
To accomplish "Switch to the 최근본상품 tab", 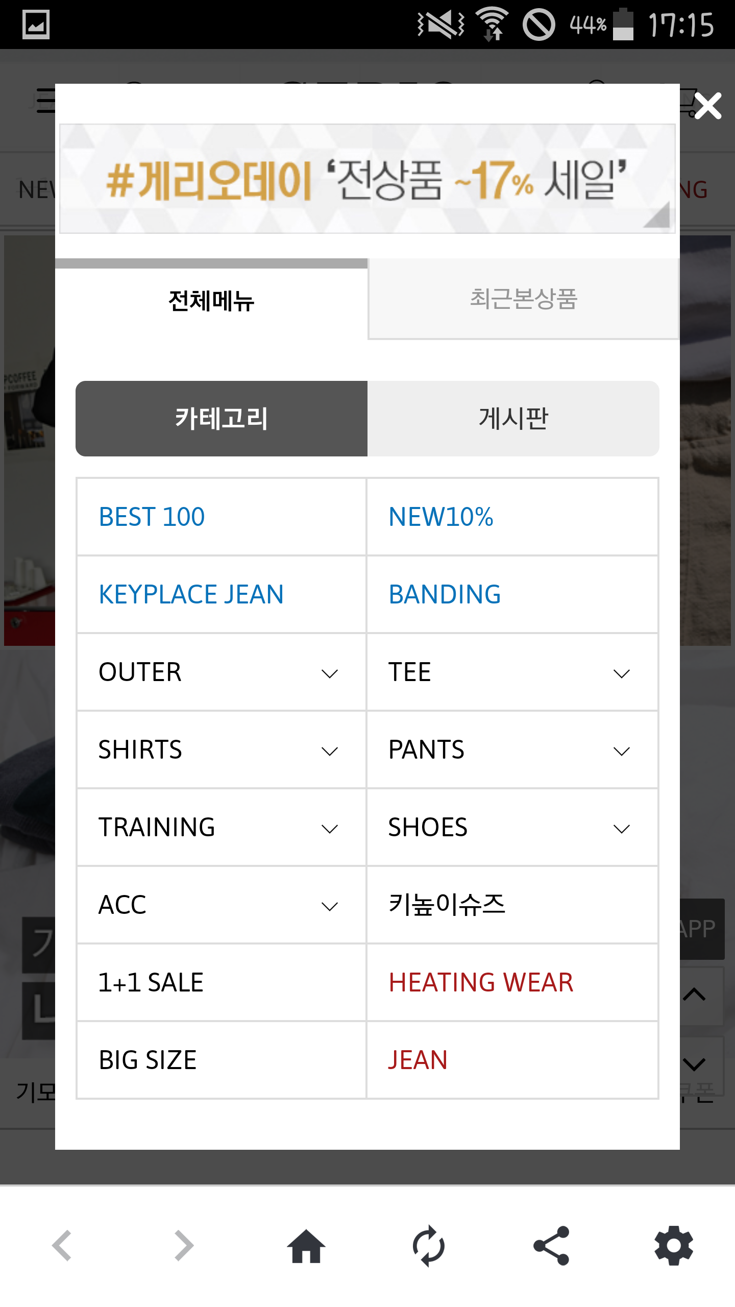I will coord(523,299).
